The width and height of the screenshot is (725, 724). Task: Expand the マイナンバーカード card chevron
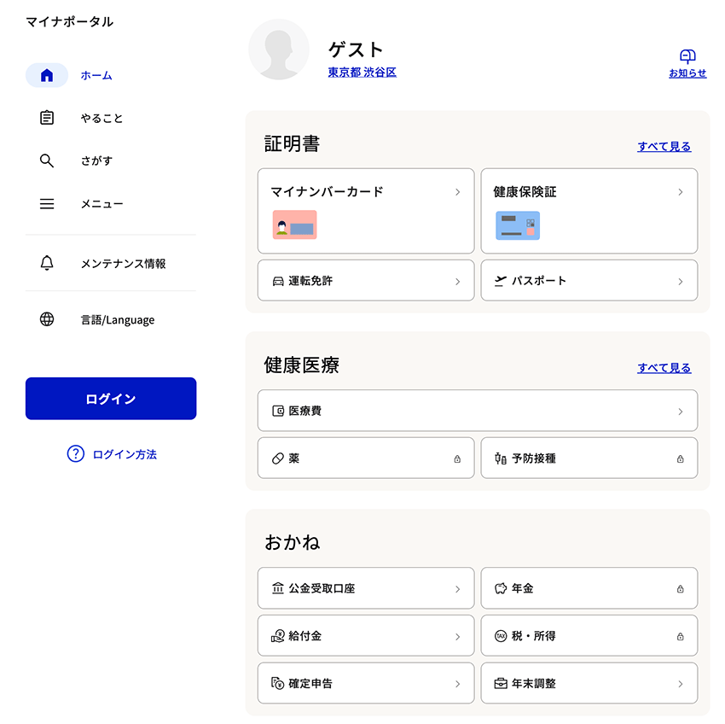click(x=458, y=191)
